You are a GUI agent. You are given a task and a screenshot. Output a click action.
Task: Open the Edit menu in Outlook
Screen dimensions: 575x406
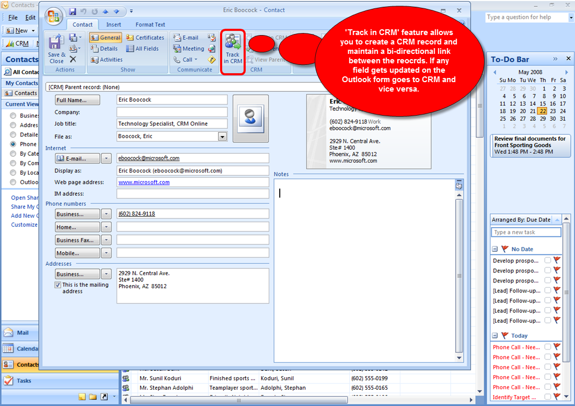click(30, 17)
